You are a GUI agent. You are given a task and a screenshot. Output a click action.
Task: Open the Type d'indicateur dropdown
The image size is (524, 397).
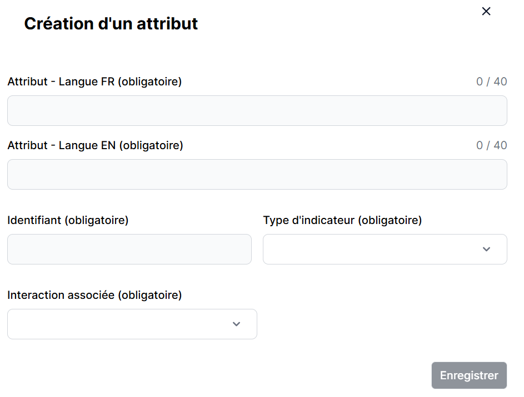[385, 249]
